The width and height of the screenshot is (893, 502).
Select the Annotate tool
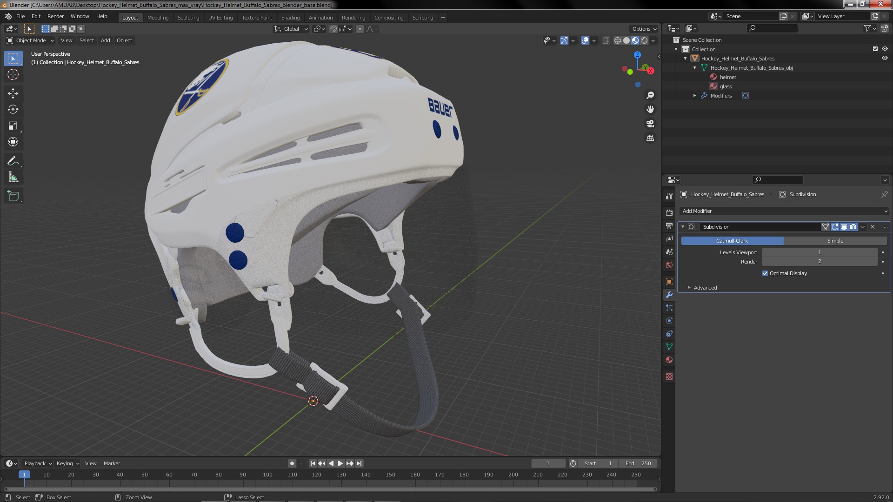13,161
